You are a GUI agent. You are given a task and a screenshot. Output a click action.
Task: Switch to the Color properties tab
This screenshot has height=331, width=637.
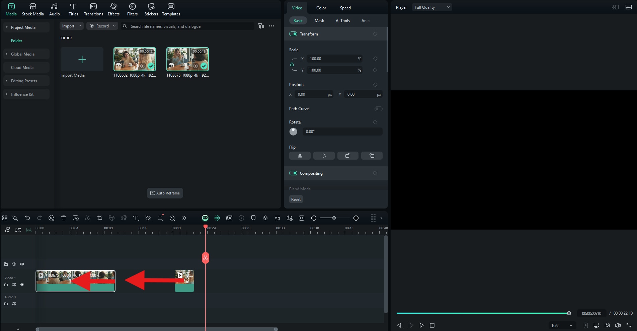coord(321,8)
